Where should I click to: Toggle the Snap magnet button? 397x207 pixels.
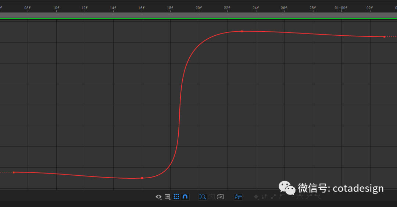click(x=185, y=197)
